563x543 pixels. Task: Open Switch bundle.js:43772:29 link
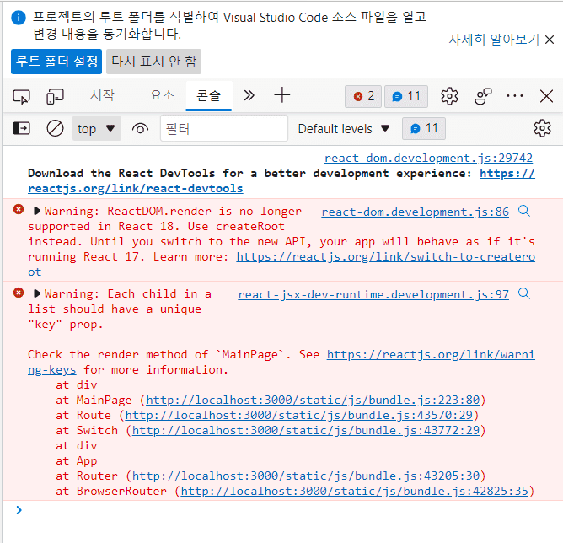306,430
